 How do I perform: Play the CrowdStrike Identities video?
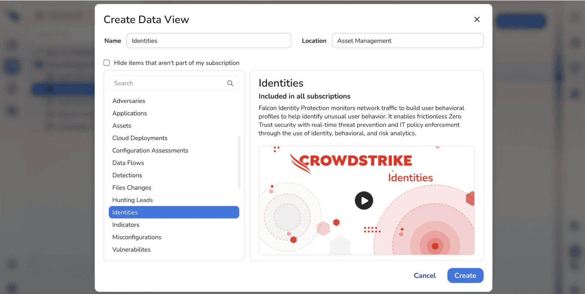point(364,200)
